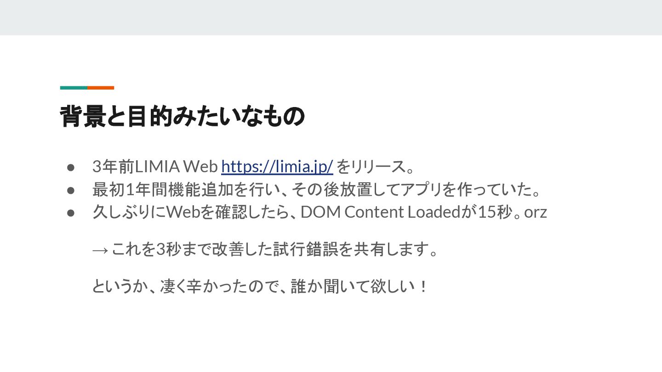Select the third bullet point marker
The height and width of the screenshot is (372, 662).
click(x=71, y=213)
